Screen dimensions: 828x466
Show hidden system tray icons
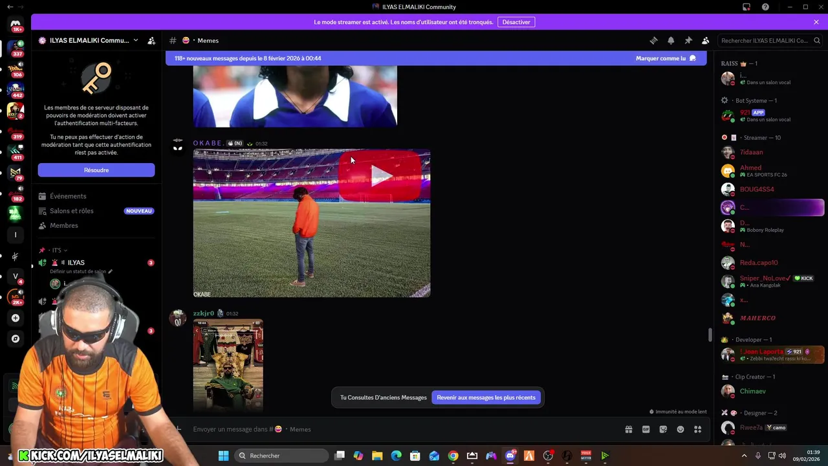pyautogui.click(x=744, y=456)
